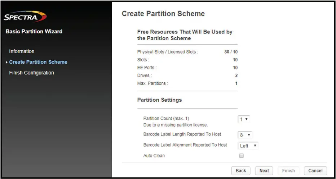
Task: Click Next to continue the wizard
Action: [264, 171]
